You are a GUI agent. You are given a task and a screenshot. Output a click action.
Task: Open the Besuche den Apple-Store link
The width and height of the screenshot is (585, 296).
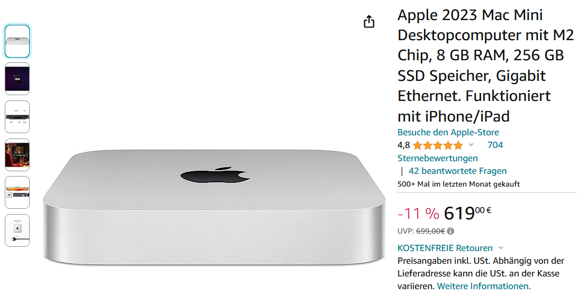coord(448,132)
